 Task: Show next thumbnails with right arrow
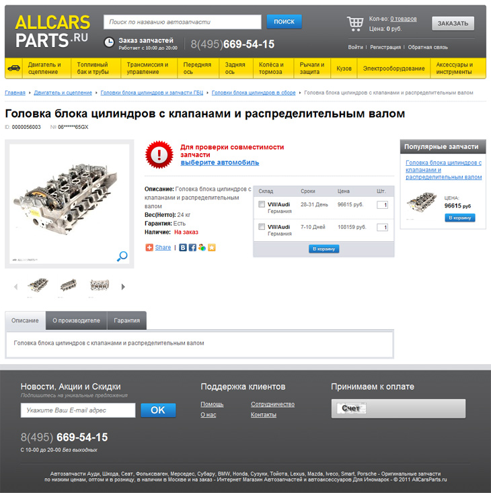[x=123, y=287]
